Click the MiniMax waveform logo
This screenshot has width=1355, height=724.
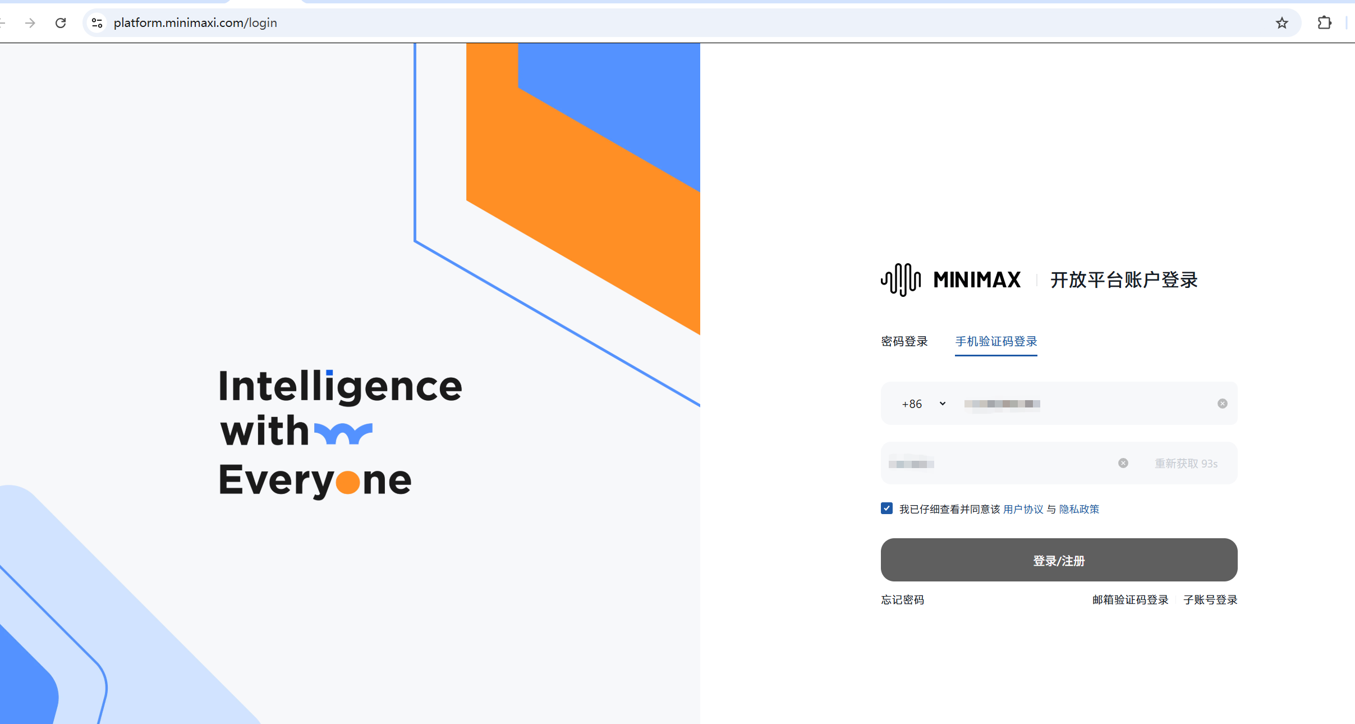click(901, 279)
